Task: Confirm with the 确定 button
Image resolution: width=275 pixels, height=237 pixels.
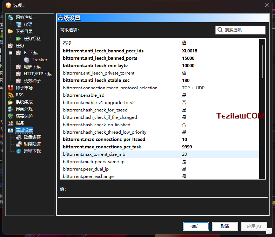Action: pyautogui.click(x=196, y=226)
